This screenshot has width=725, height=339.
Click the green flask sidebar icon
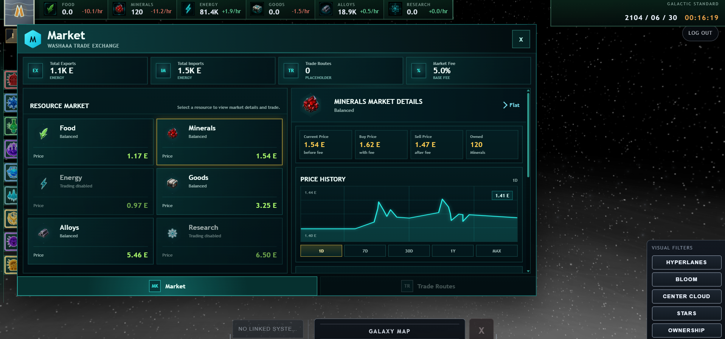(11, 126)
